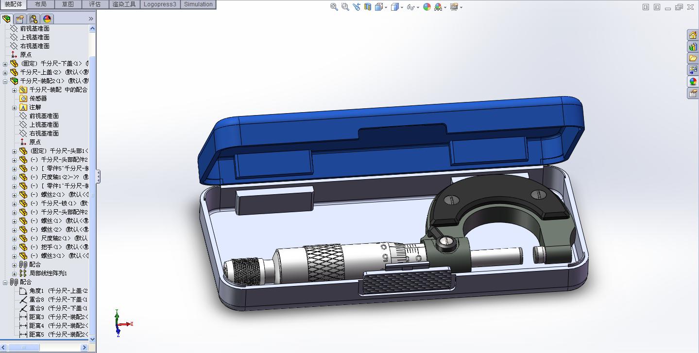This screenshot has height=353, width=699.
Task: Open Appearances and Scenes task pane
Action: click(x=693, y=82)
